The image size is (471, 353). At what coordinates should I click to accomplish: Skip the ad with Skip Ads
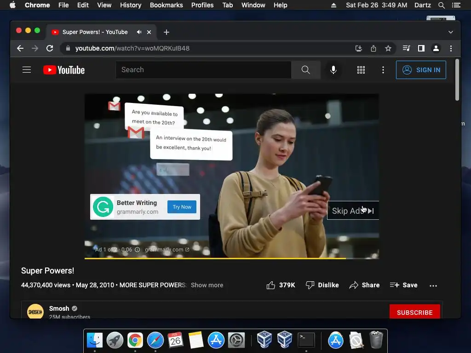(353, 211)
